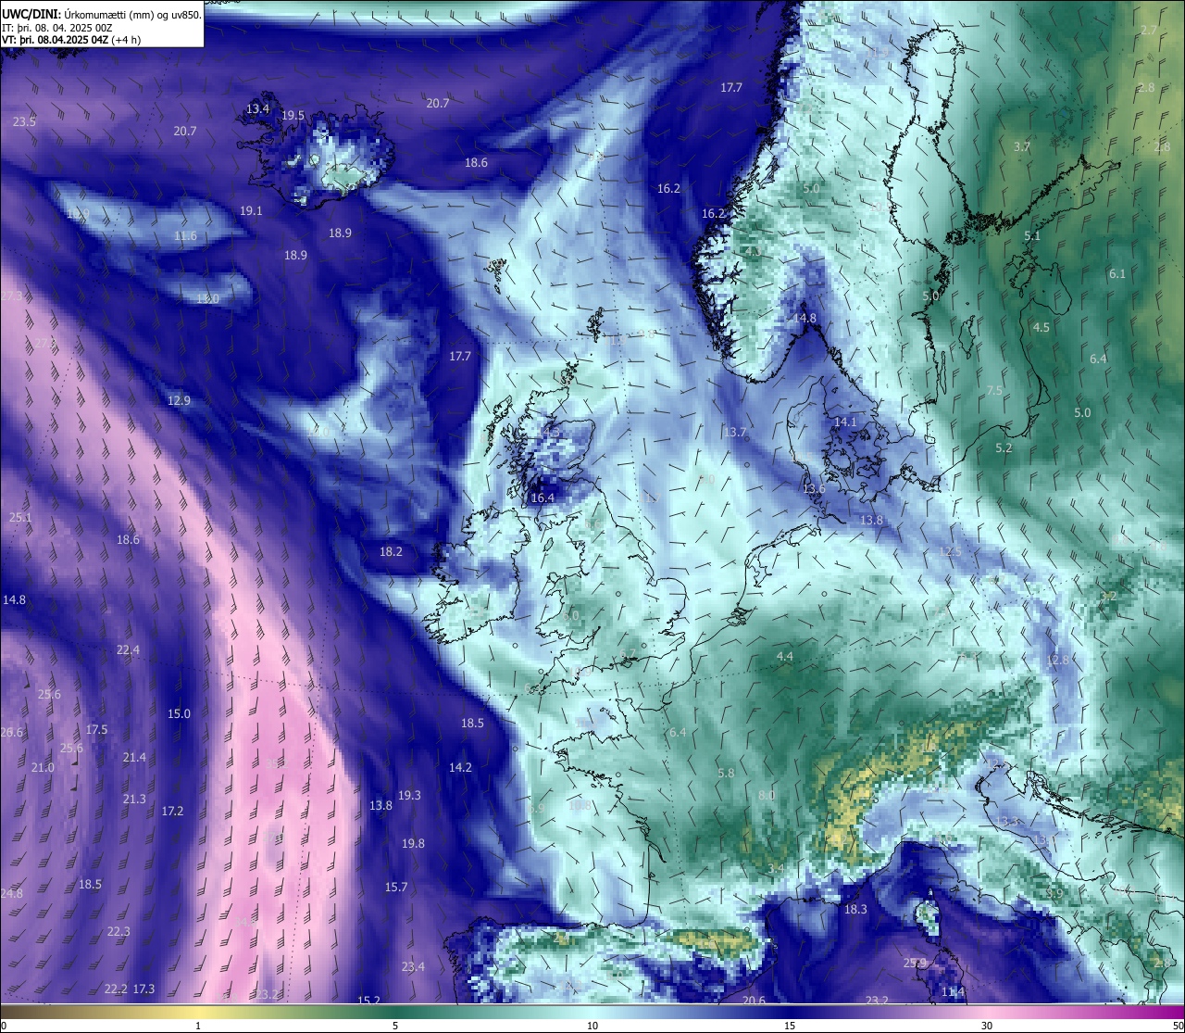Click the 11.6 value label
The image size is (1185, 1033).
pos(185,236)
